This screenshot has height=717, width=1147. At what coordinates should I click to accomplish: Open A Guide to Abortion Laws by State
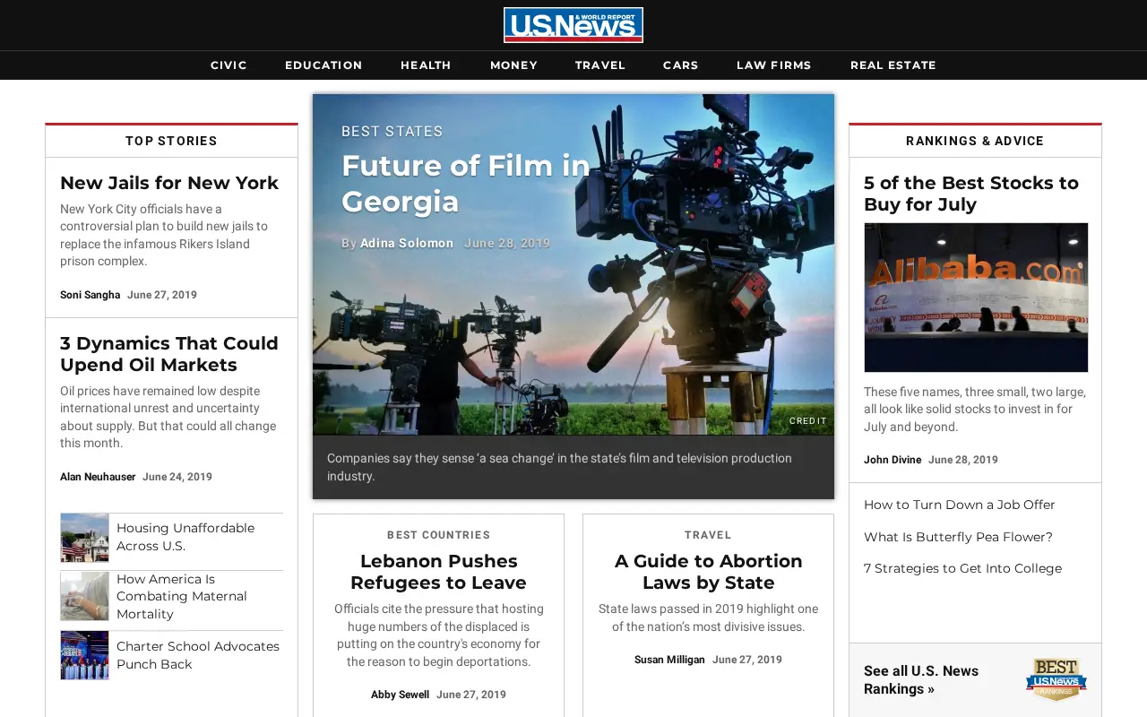[709, 572]
